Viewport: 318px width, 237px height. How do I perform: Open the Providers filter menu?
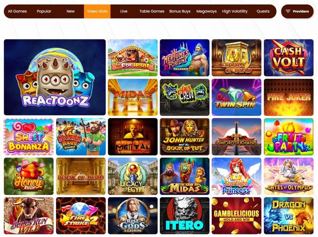[x=297, y=12]
